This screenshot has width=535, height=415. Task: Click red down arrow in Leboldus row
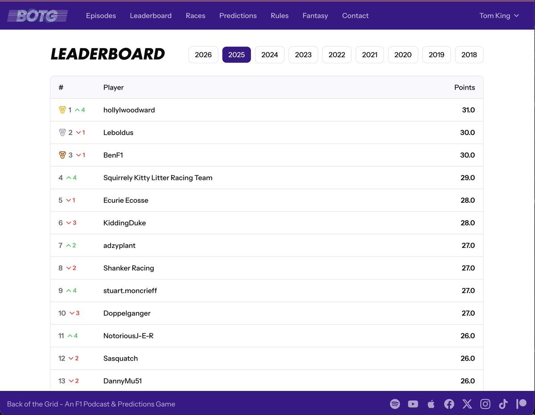point(78,132)
